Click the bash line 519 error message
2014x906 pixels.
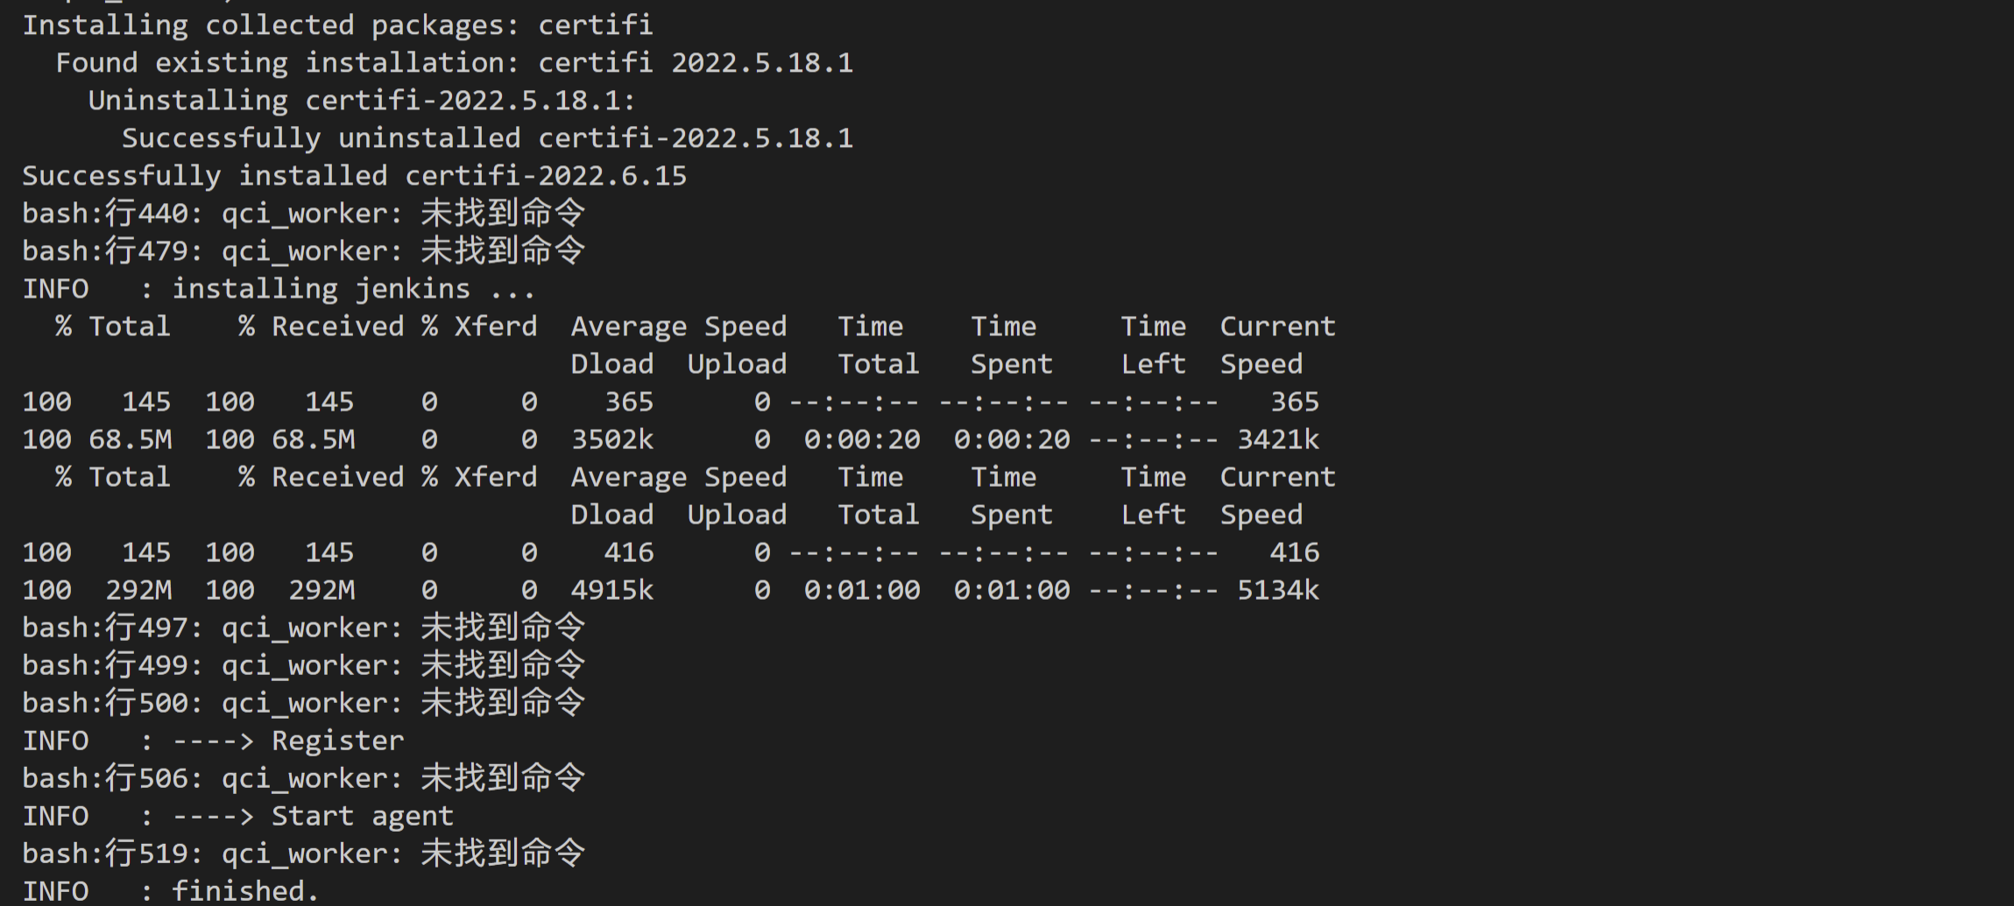303,853
